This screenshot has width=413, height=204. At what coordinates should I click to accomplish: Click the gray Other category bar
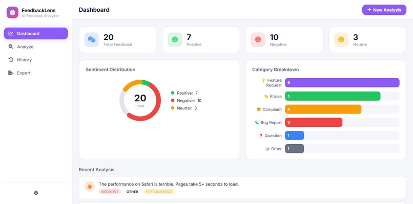point(295,149)
